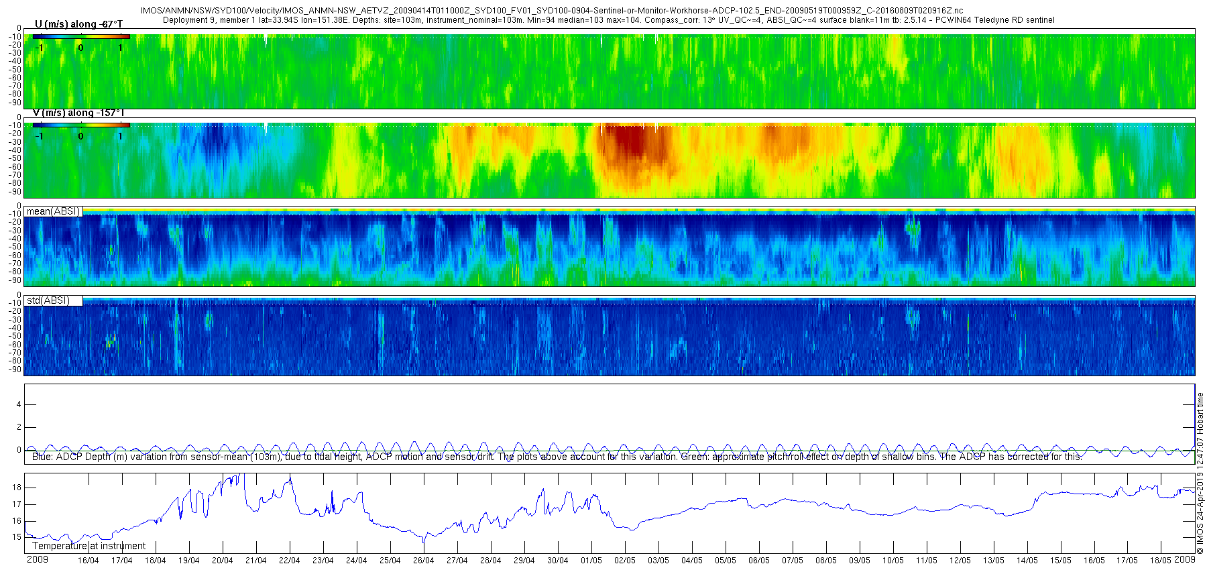Viewport: 1207px width, 570px height.
Task: Click the '13/05' date tick label
Action: coord(994,561)
